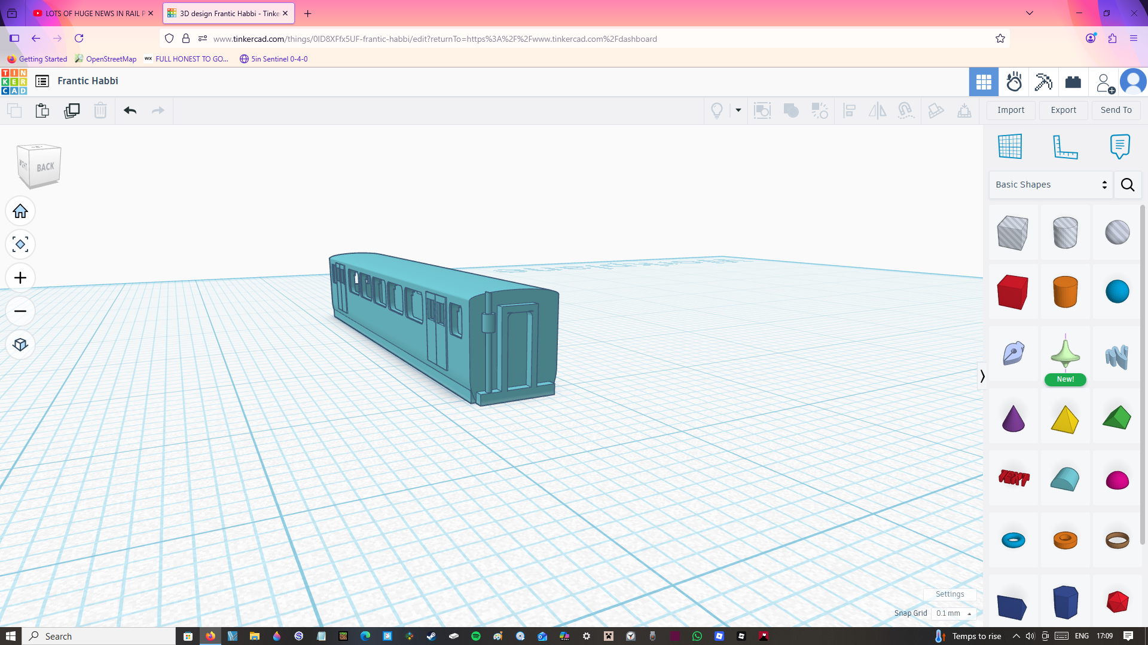Open the OpenStreetMap bookmark

pyautogui.click(x=106, y=59)
